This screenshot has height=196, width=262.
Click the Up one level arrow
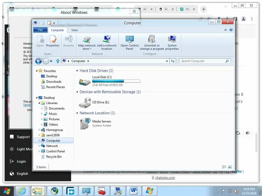pyautogui.click(x=58, y=61)
